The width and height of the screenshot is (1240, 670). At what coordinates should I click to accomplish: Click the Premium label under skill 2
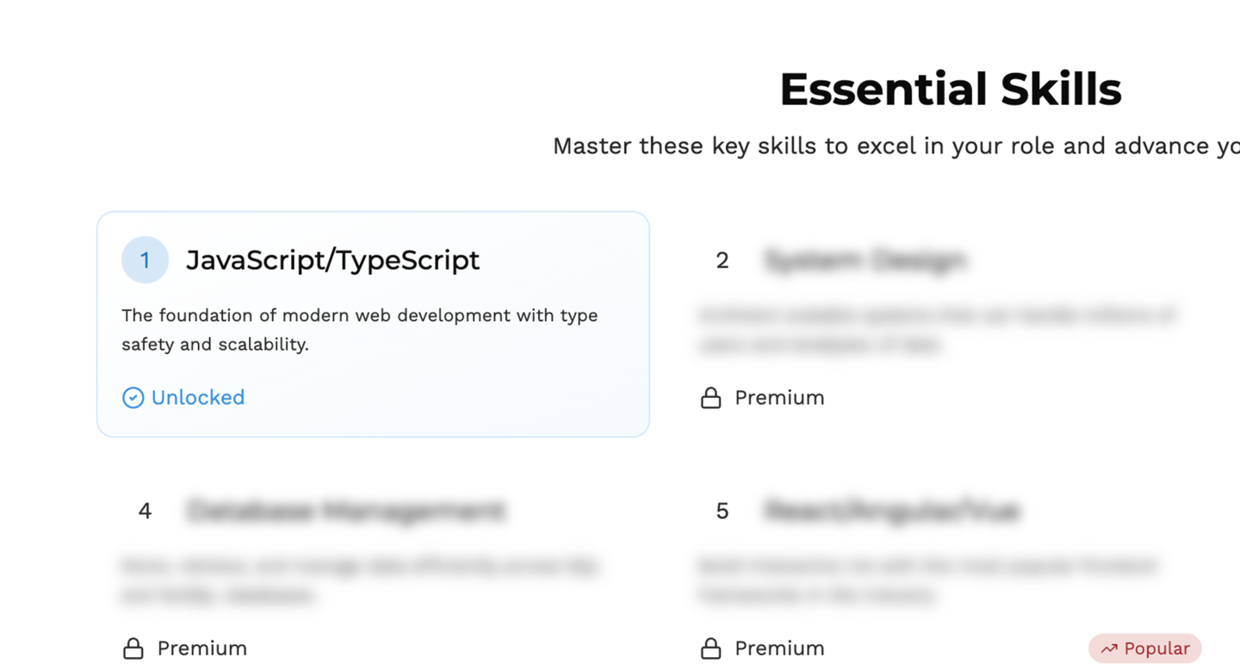(x=779, y=397)
